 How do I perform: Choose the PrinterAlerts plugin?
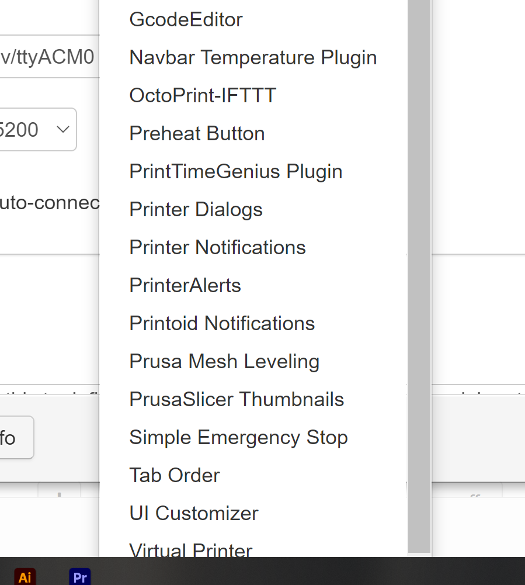point(185,285)
